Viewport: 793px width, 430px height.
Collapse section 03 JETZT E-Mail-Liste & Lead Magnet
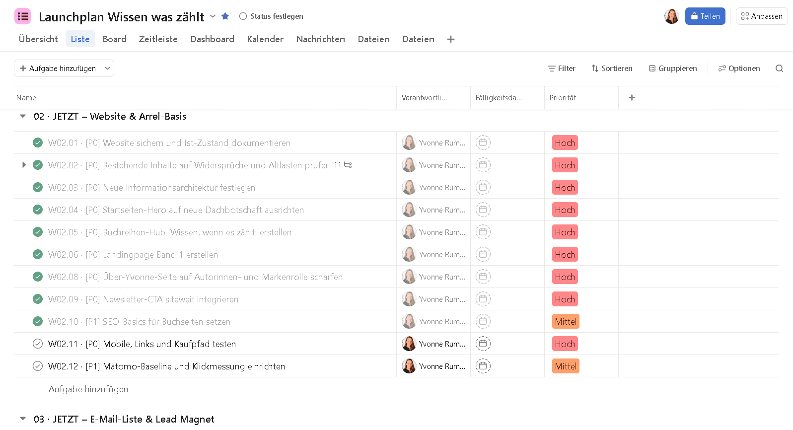coord(23,419)
